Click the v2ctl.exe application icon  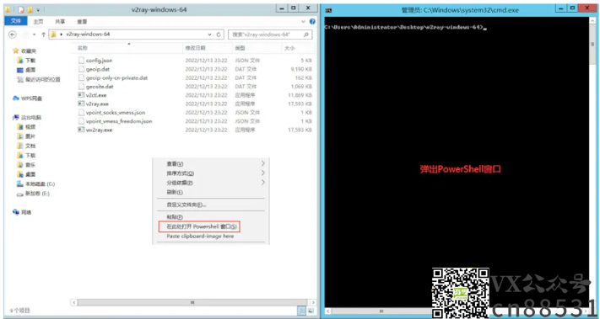click(x=81, y=95)
